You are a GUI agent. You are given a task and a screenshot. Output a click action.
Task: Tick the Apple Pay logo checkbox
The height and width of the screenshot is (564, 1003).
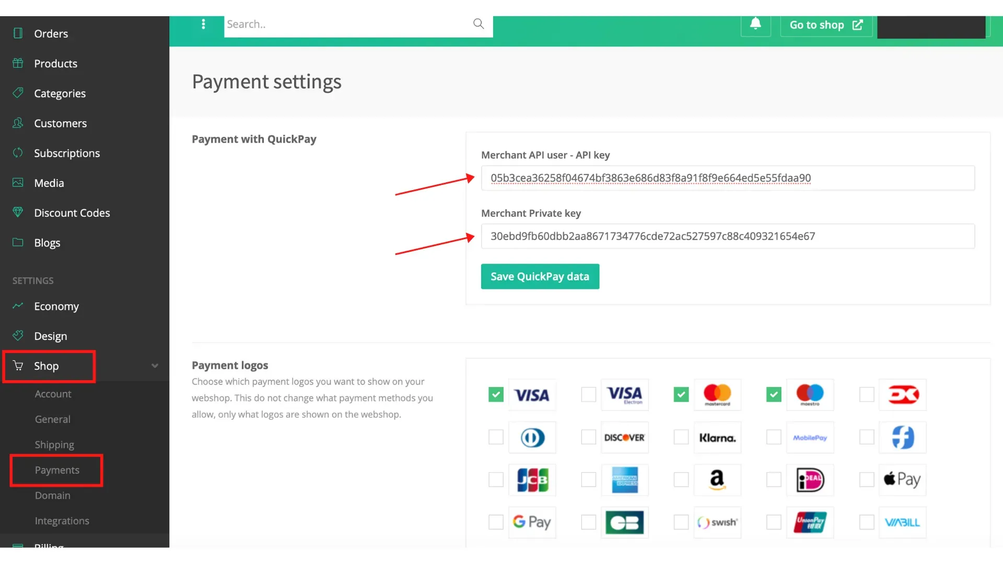[x=867, y=479]
